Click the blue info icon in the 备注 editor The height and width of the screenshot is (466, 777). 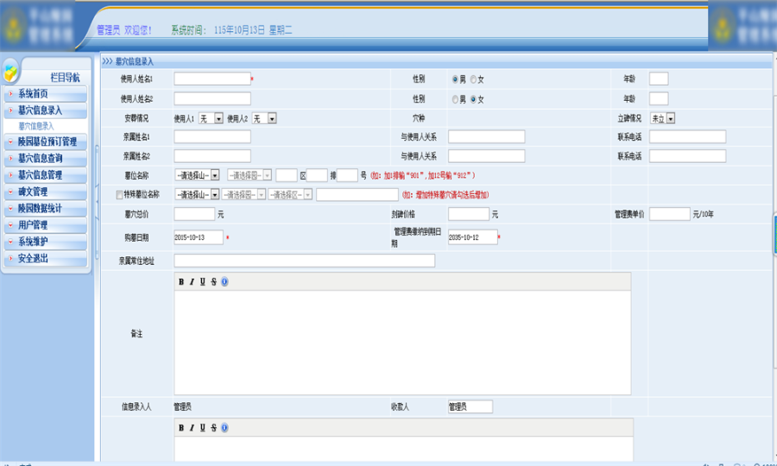coord(224,282)
